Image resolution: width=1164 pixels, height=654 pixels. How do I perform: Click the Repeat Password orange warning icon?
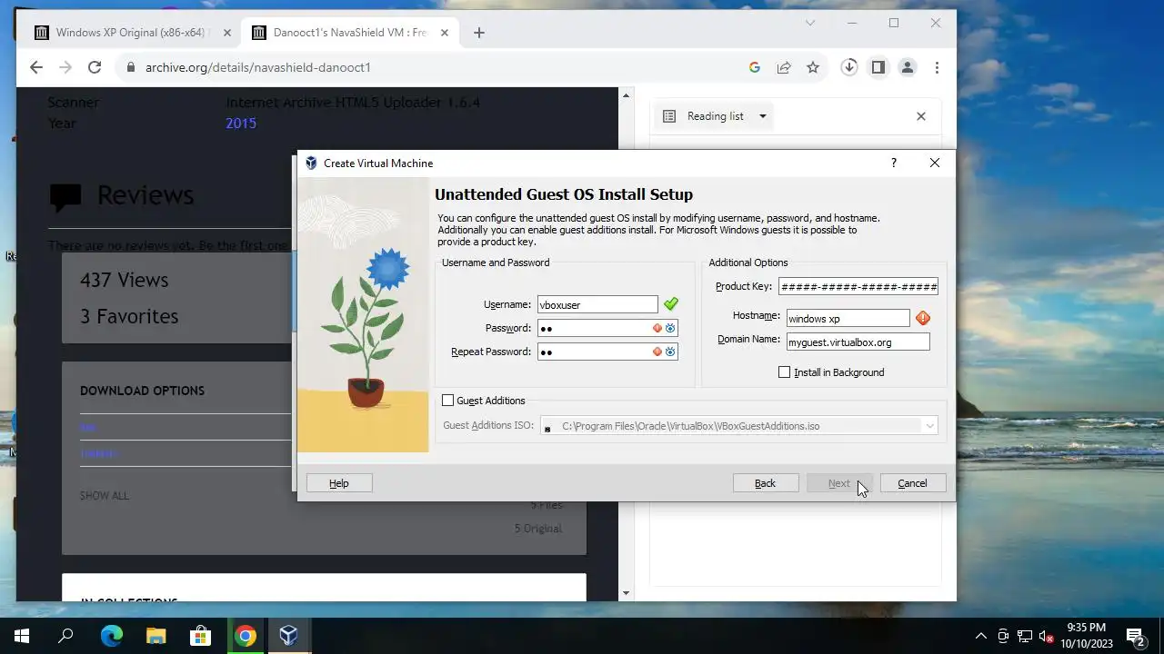point(657,352)
